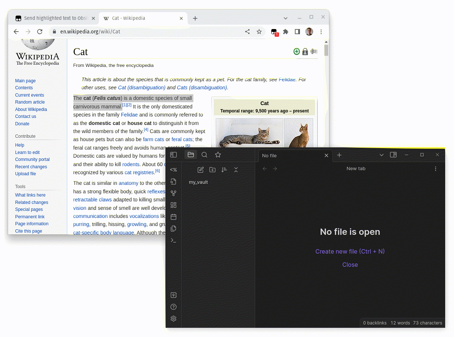The height and width of the screenshot is (337, 454).
Task: Open the Bookmarks star pane in Obsidian
Action: 218,155
